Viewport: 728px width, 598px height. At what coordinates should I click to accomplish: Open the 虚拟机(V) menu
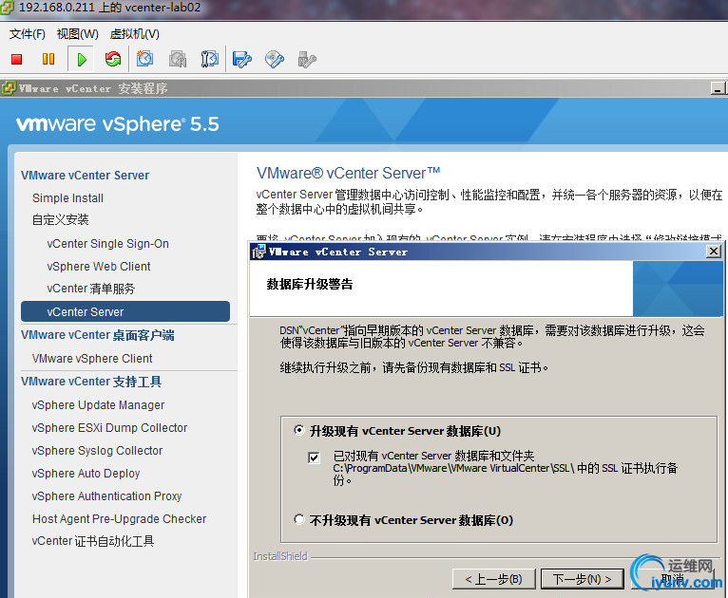pyautogui.click(x=135, y=34)
